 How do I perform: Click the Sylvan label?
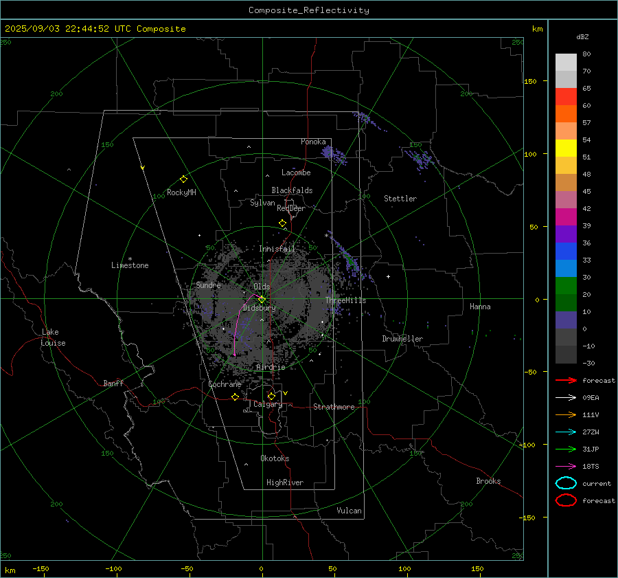[262, 203]
